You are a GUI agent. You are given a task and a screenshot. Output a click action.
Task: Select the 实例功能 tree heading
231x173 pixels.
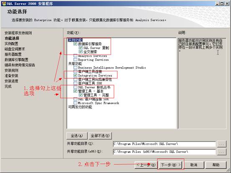click(75, 40)
